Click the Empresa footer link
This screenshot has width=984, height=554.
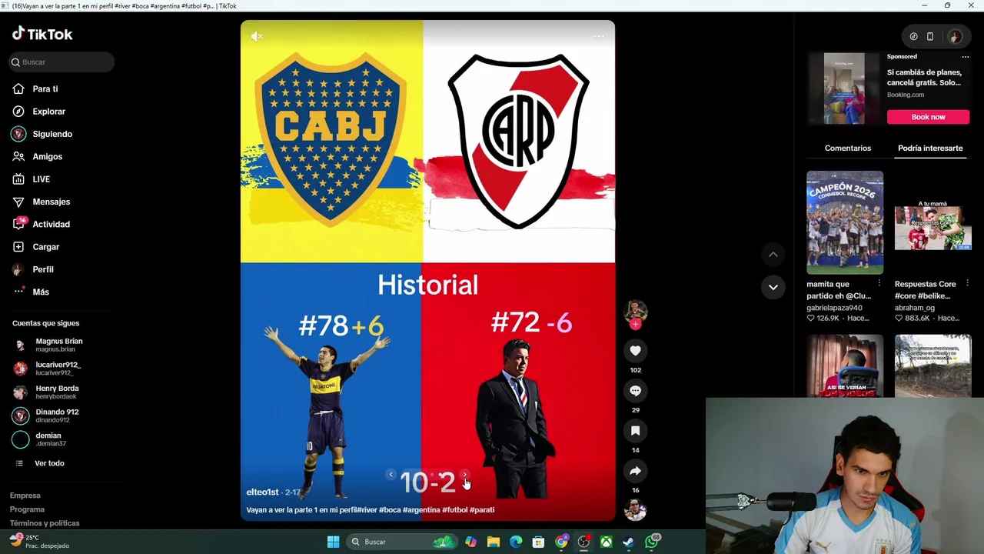pos(25,496)
